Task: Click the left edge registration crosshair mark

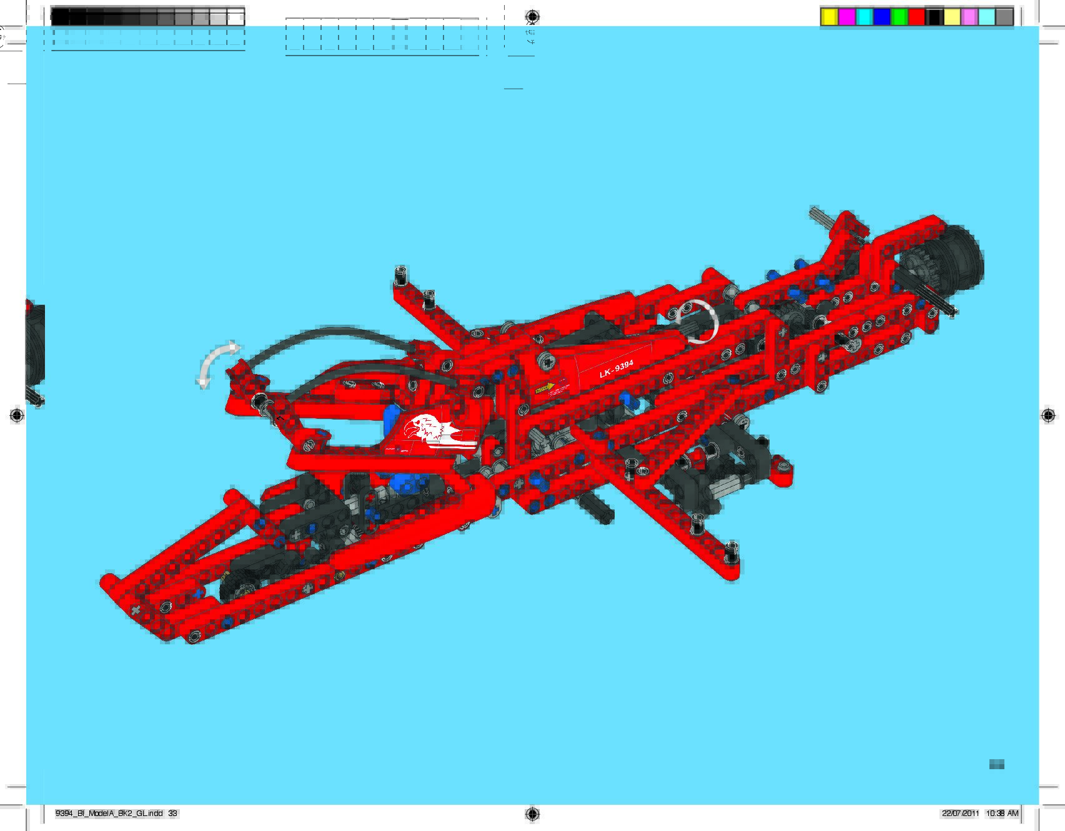Action: (17, 416)
